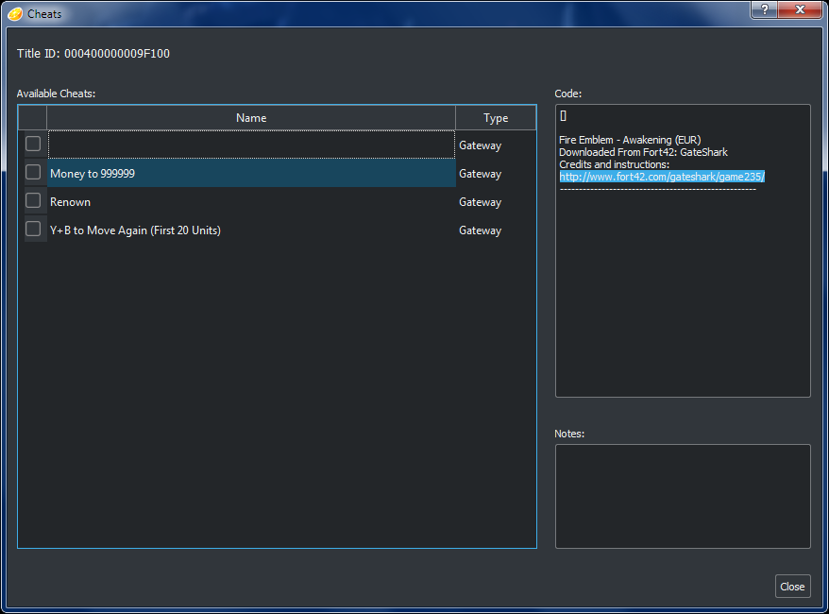The image size is (829, 614).
Task: Toggle the Renown cheat checkbox
Action: pyautogui.click(x=33, y=200)
